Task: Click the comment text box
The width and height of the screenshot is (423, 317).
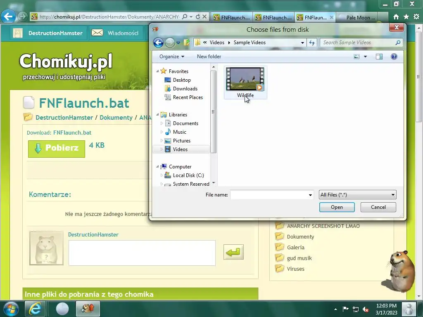Action: tap(142, 253)
